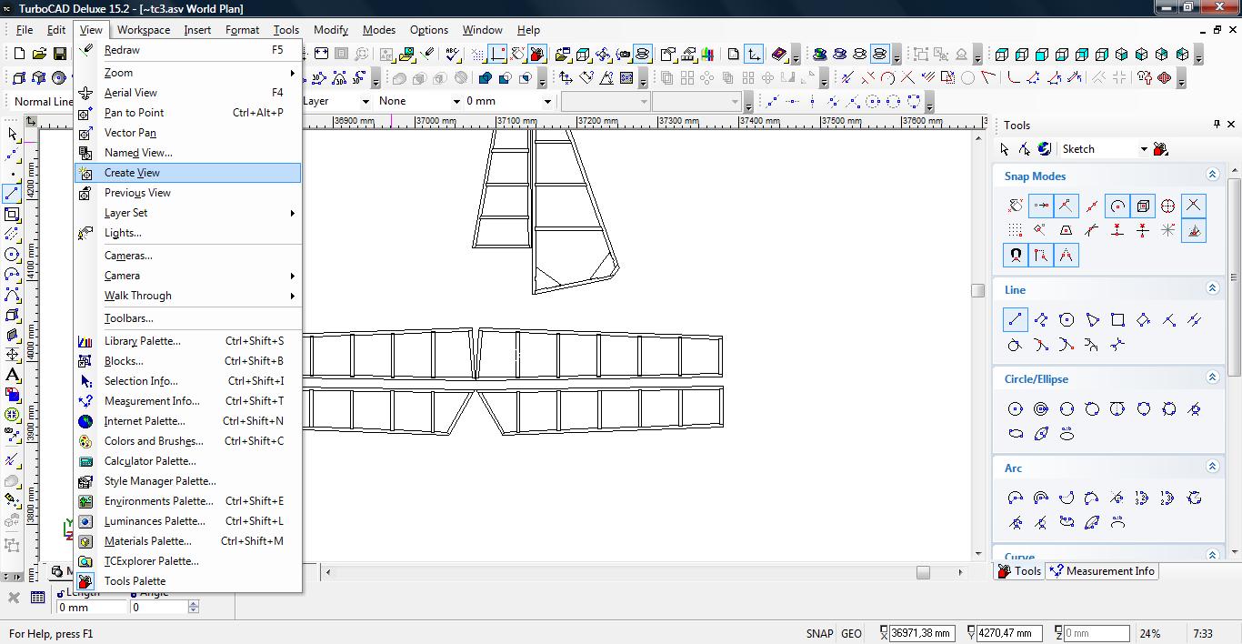Open Toolbars... dialog from View menu

pyautogui.click(x=128, y=318)
